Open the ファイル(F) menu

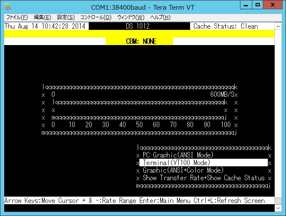17,17
